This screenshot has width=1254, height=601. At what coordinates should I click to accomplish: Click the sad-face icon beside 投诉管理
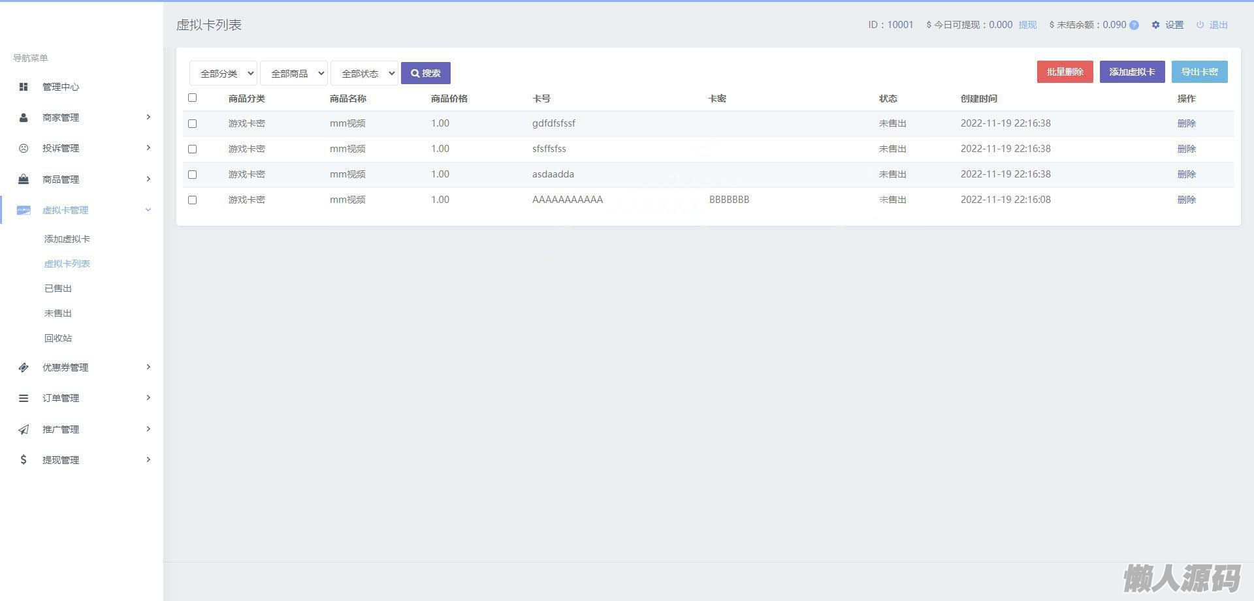tap(24, 148)
